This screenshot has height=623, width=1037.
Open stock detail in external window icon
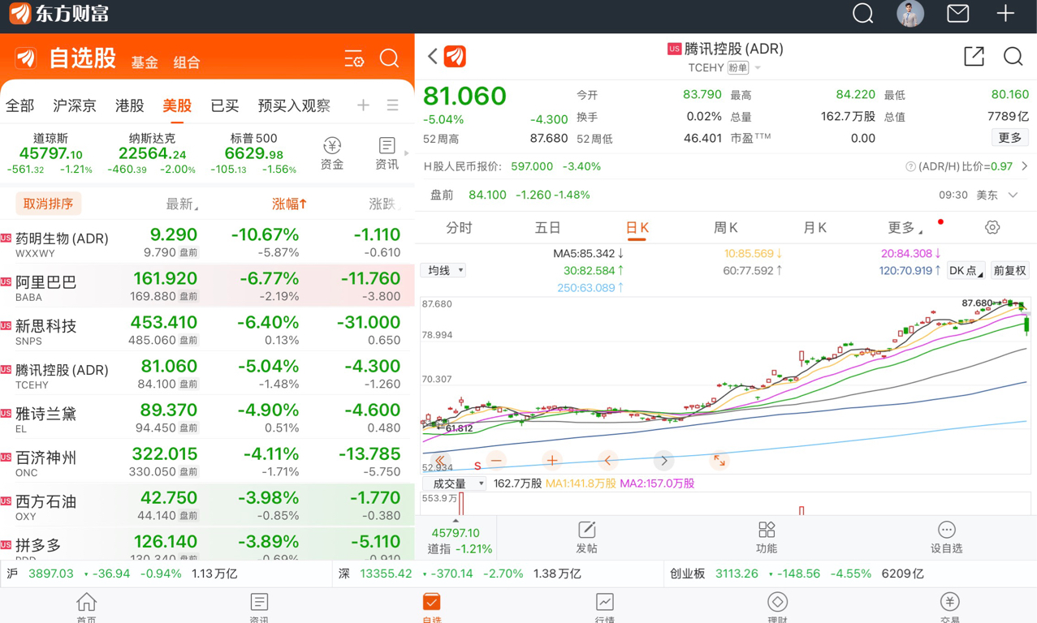click(x=974, y=56)
